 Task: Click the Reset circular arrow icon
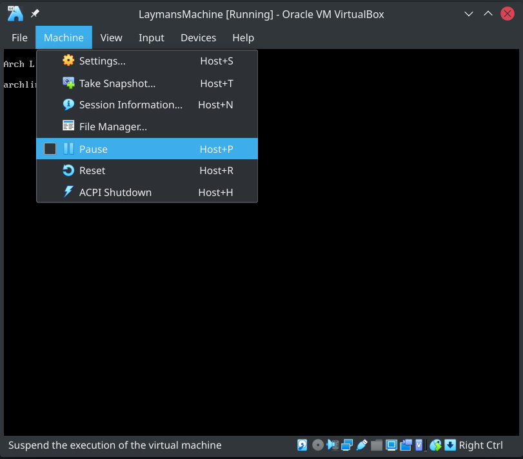(x=68, y=170)
